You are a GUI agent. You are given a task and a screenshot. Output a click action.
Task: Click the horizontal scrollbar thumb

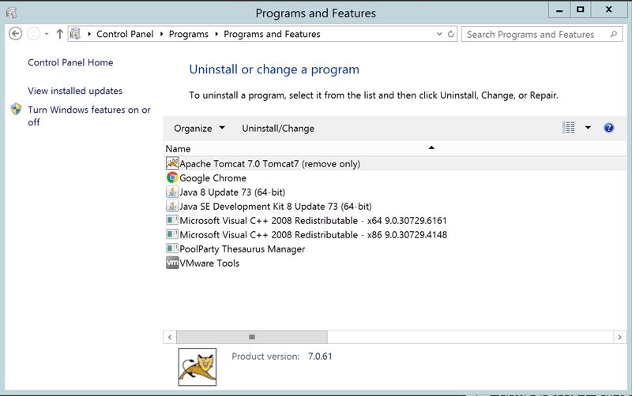(x=252, y=337)
